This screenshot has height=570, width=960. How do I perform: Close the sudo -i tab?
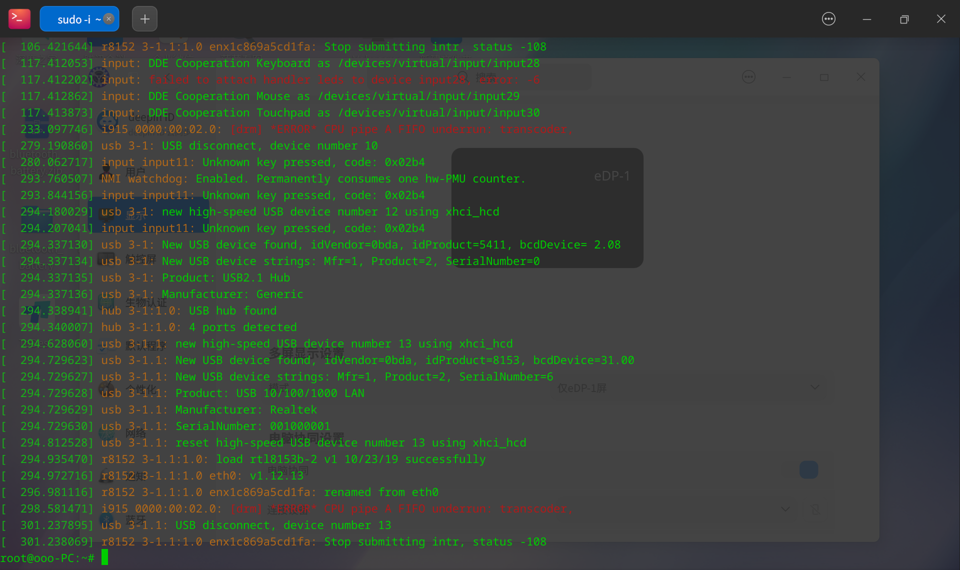pos(108,19)
